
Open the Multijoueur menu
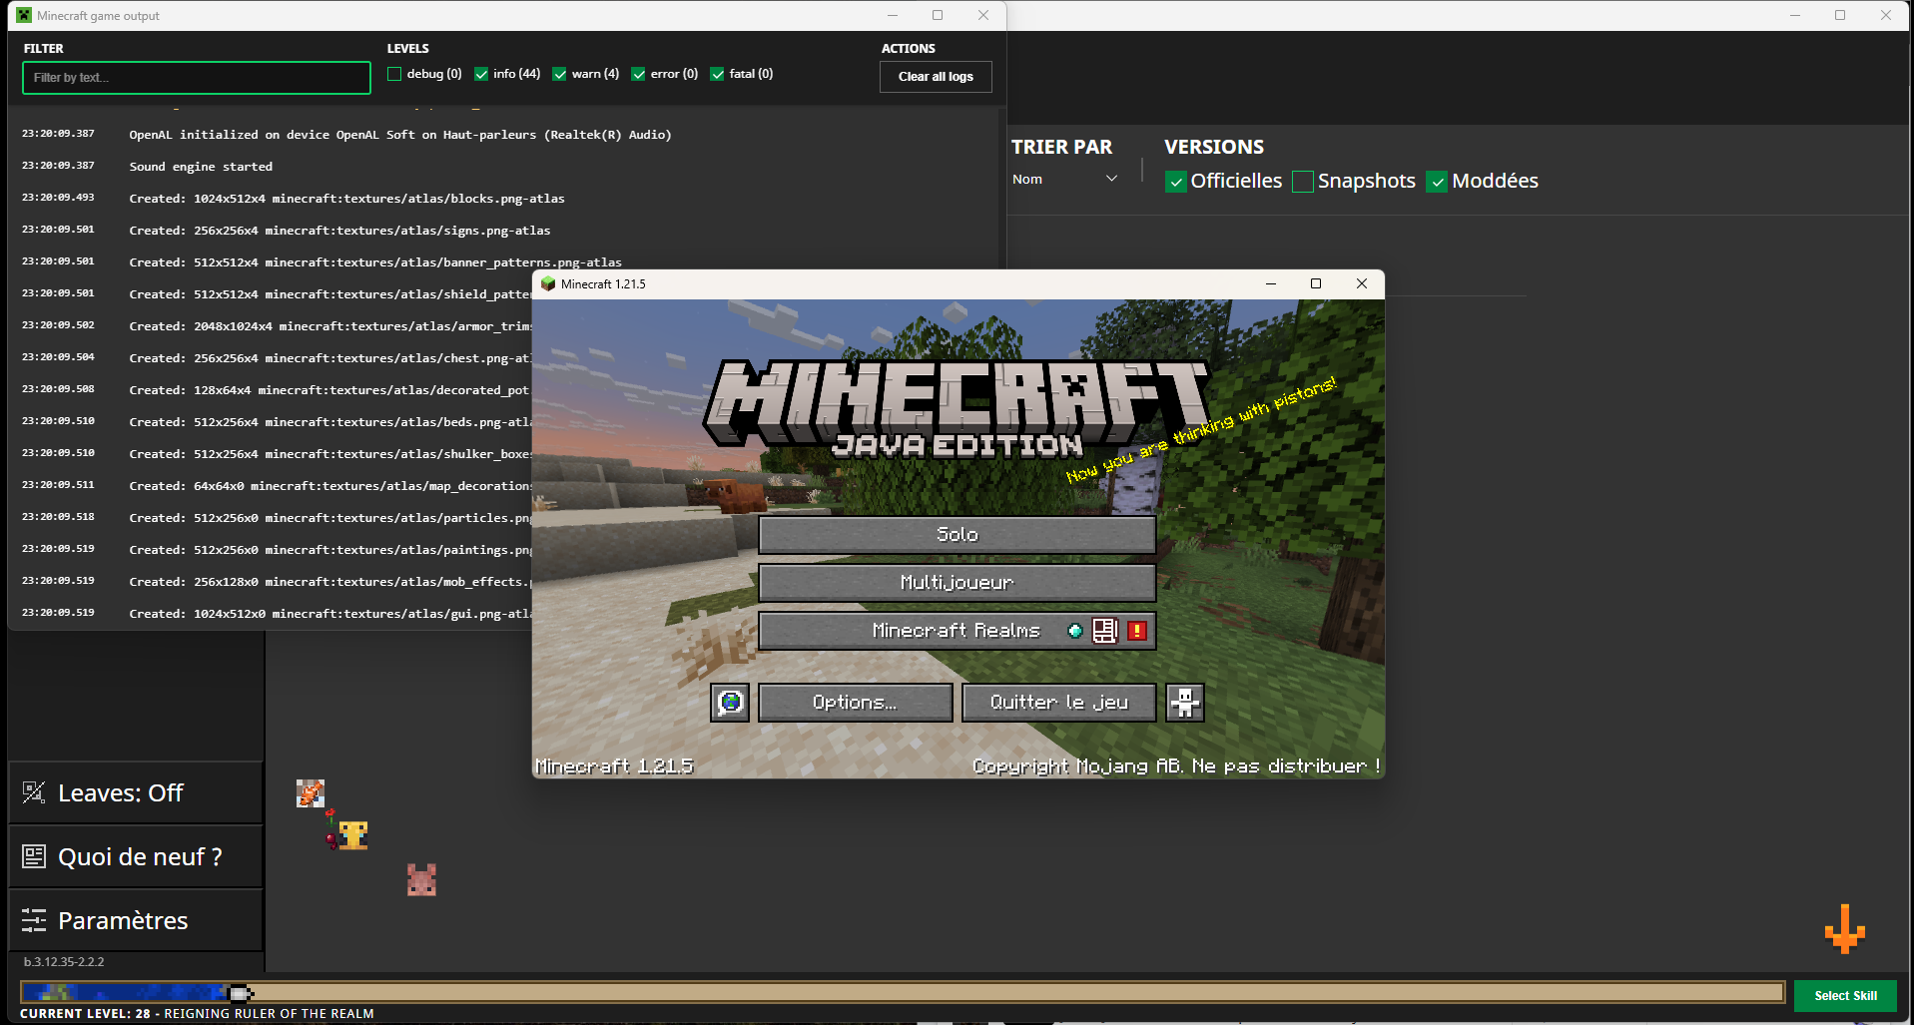click(957, 583)
